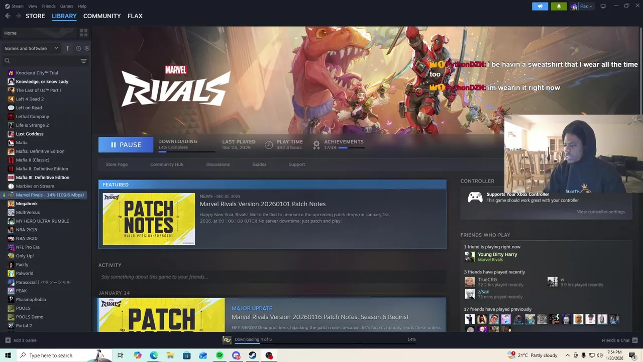Click Add a Game plus button
This screenshot has width=643, height=362.
pyautogui.click(x=8, y=340)
